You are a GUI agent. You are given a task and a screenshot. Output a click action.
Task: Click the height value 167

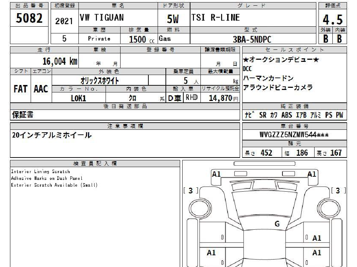pos(336,153)
